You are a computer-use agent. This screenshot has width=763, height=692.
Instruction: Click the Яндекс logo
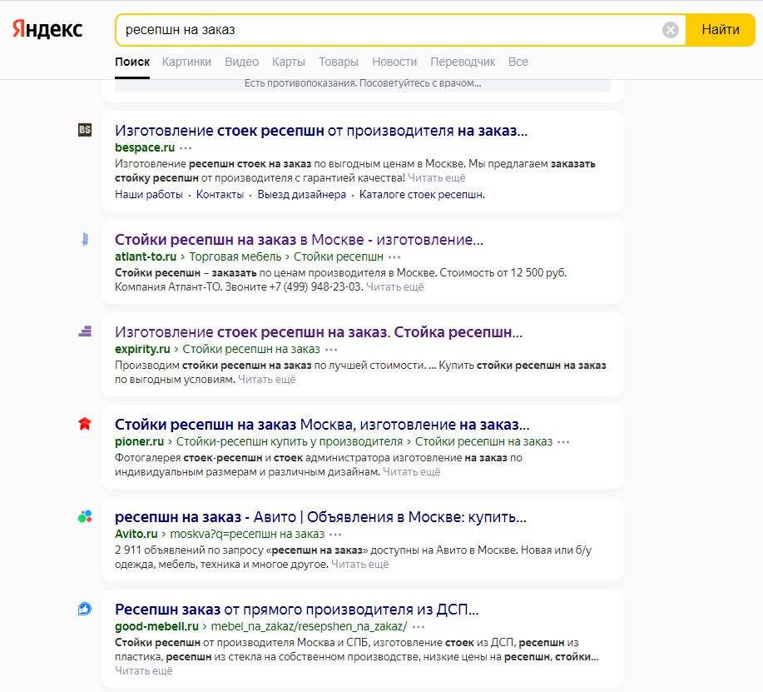tap(47, 29)
